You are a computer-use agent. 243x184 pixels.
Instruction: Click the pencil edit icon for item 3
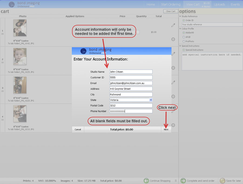coord(173,82)
